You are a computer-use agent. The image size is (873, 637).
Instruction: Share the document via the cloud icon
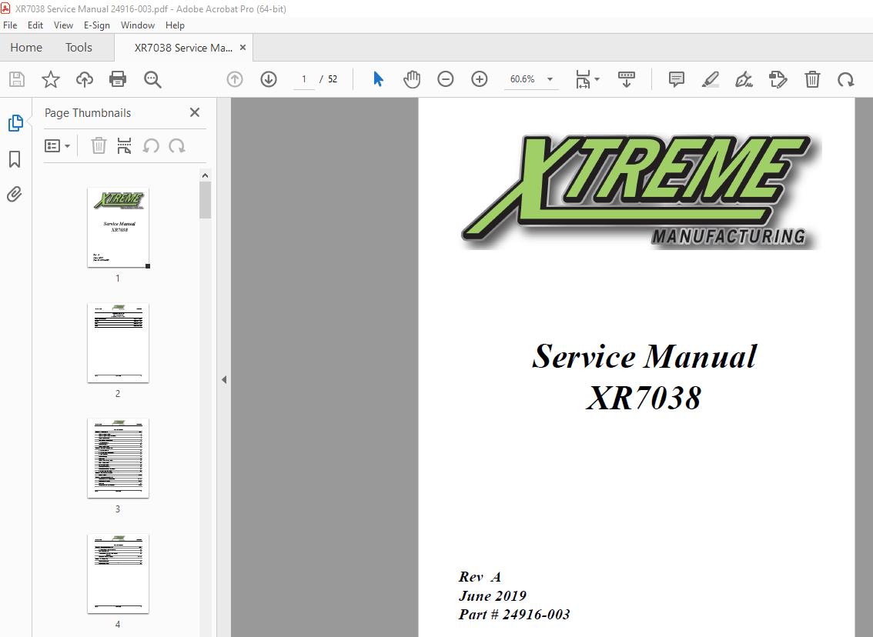coord(84,79)
